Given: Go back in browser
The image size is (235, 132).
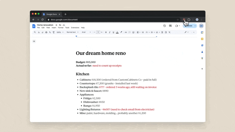Looking at the screenshot, I should point(33,20).
